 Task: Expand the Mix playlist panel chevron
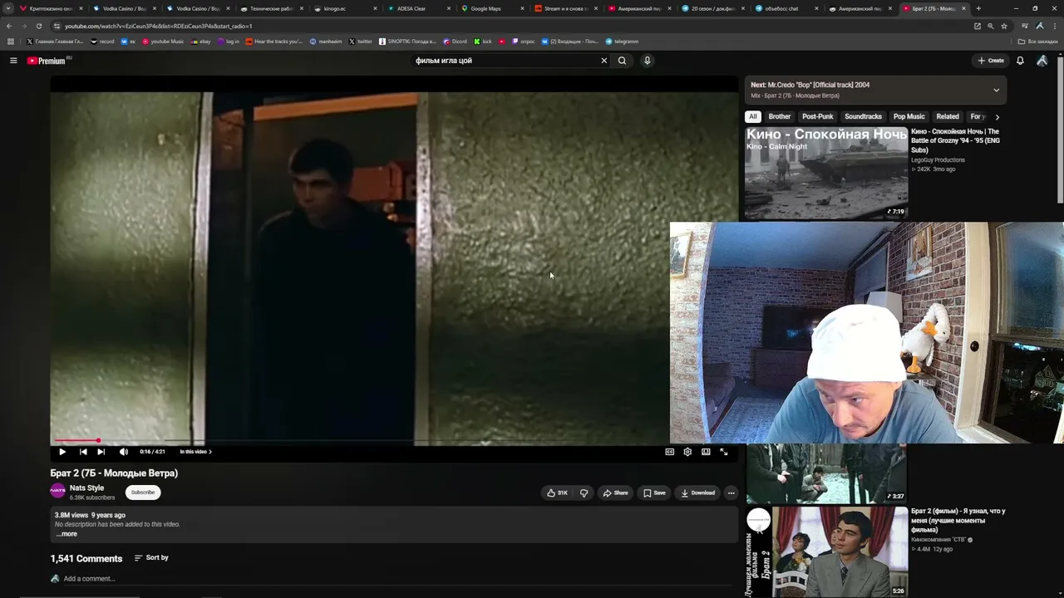click(x=996, y=90)
